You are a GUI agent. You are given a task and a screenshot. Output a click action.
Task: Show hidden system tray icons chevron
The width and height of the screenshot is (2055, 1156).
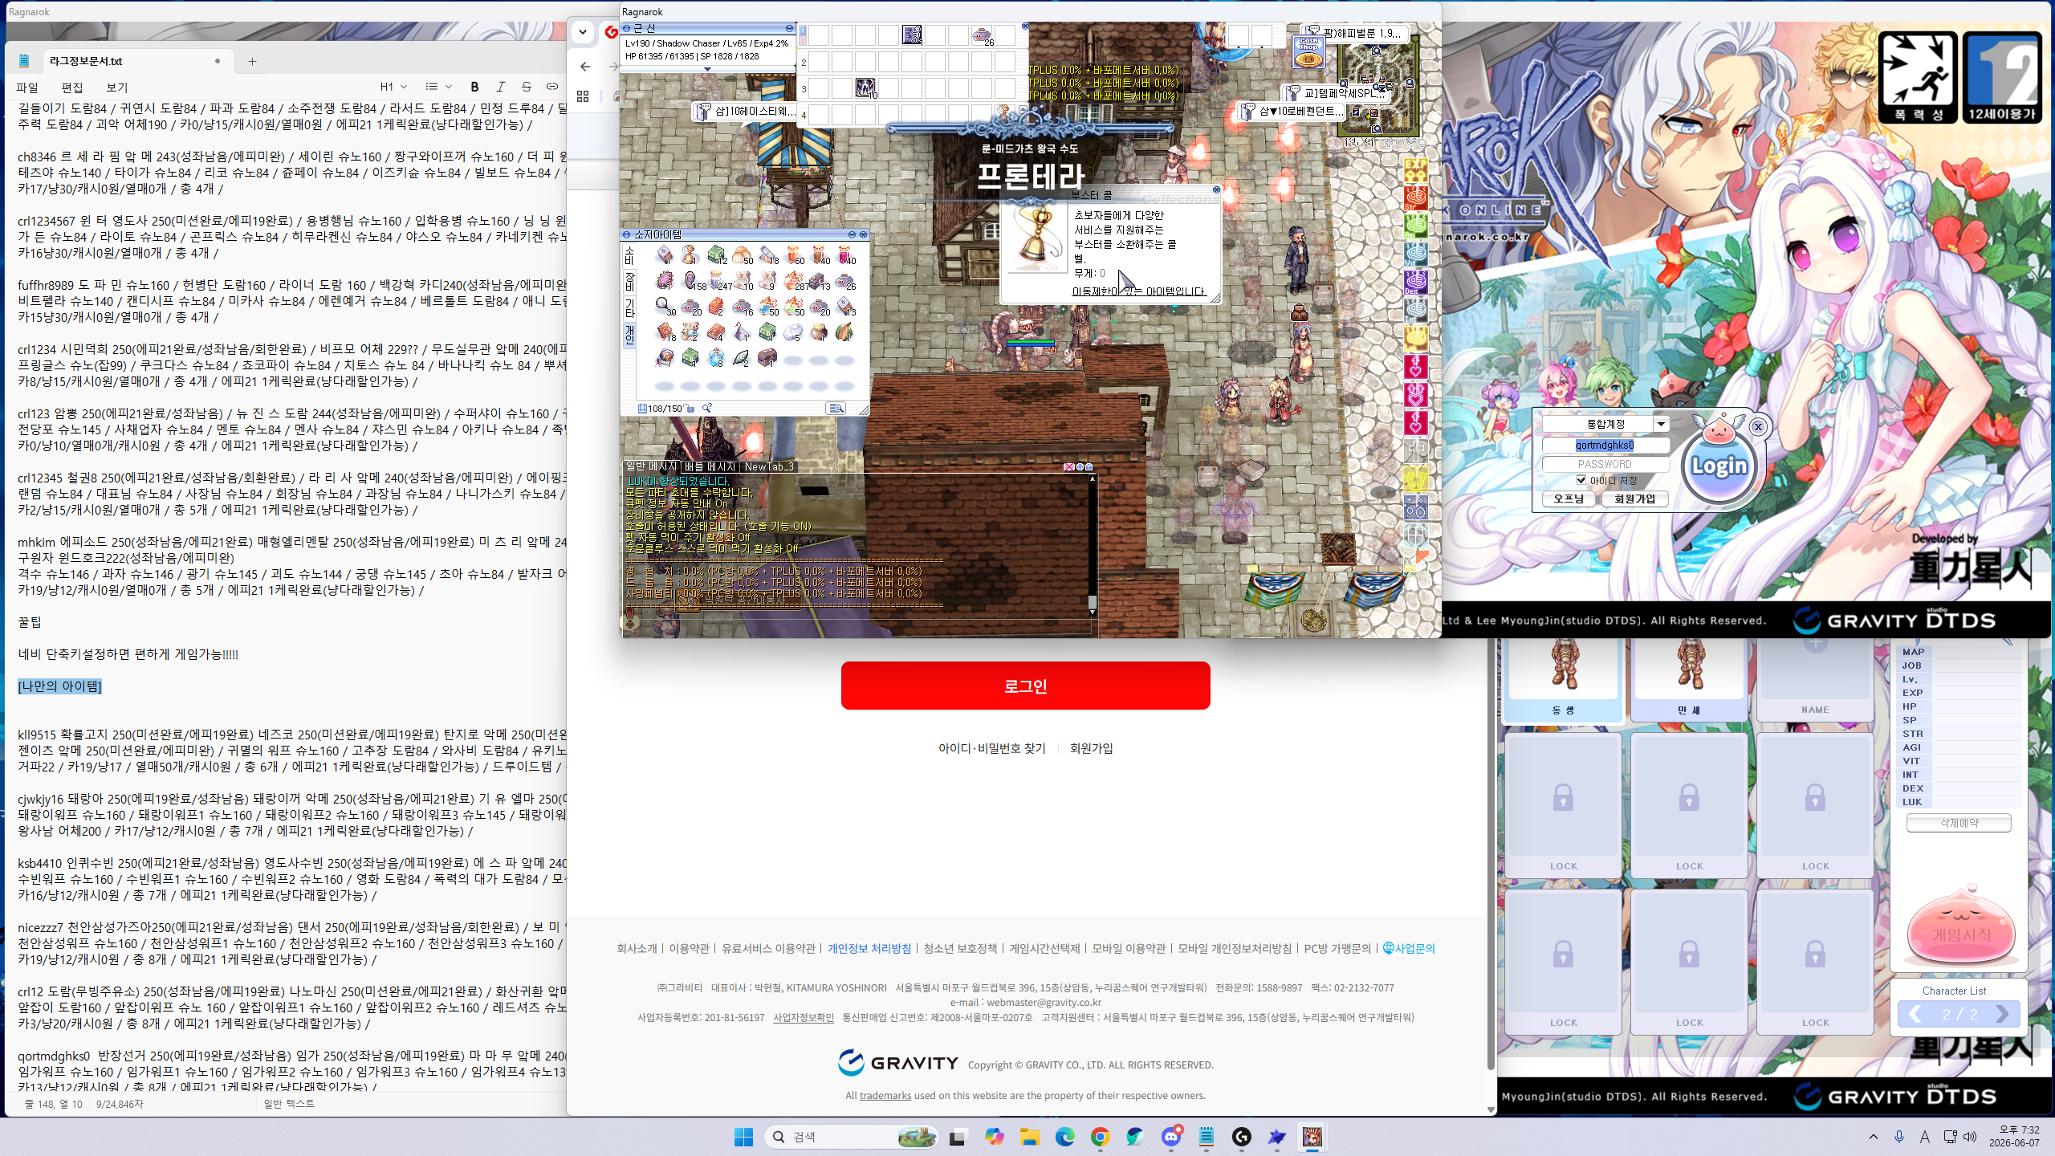(1874, 1137)
